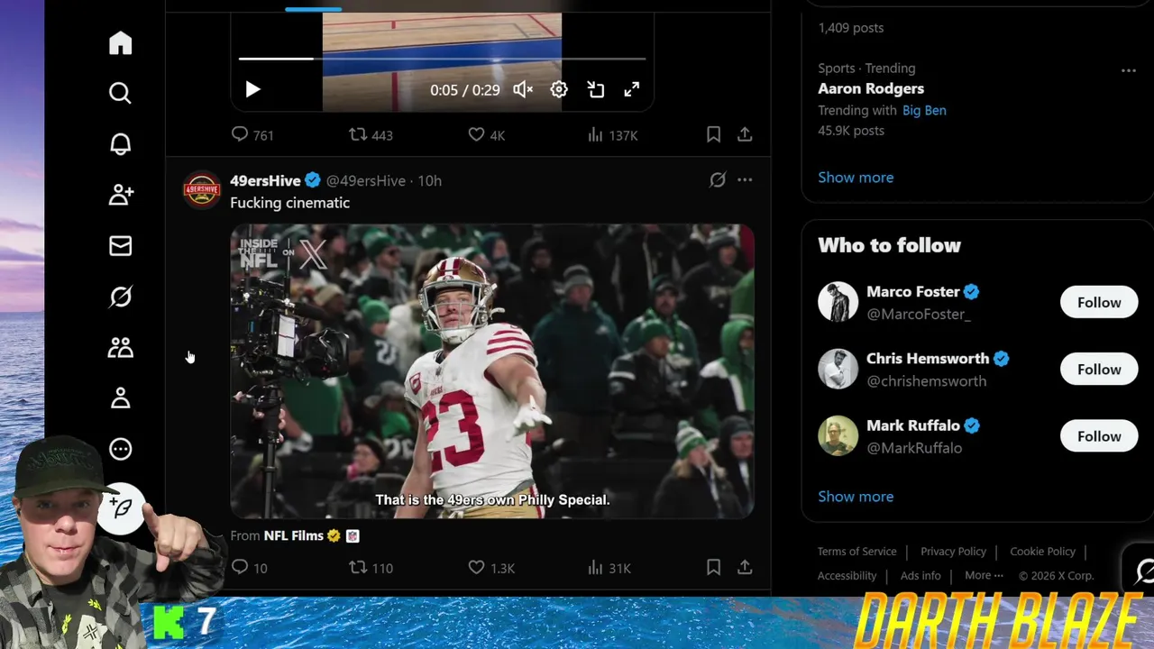Seek the top video's progress bar

click(x=442, y=59)
